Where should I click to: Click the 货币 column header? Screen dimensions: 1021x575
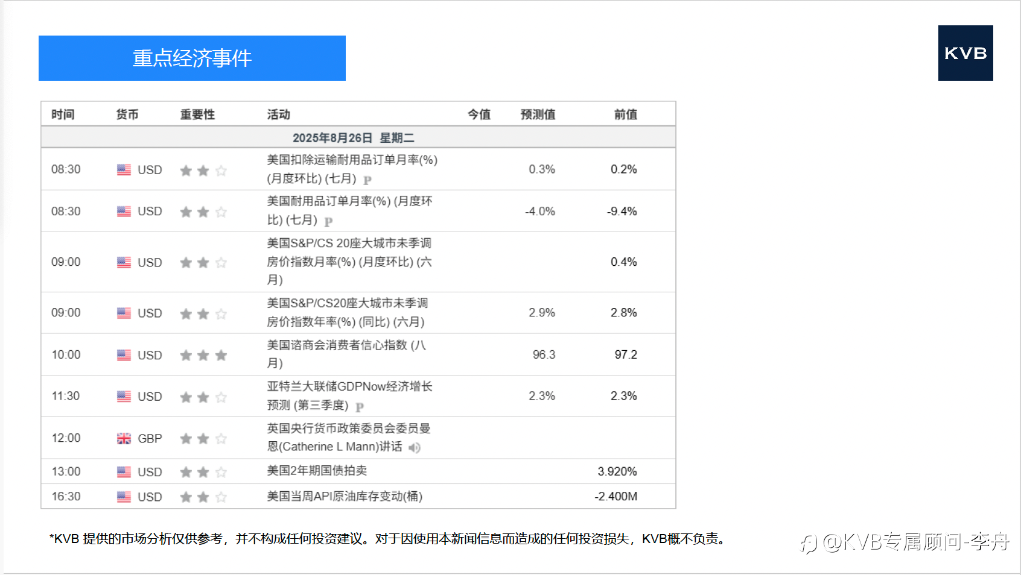click(127, 115)
